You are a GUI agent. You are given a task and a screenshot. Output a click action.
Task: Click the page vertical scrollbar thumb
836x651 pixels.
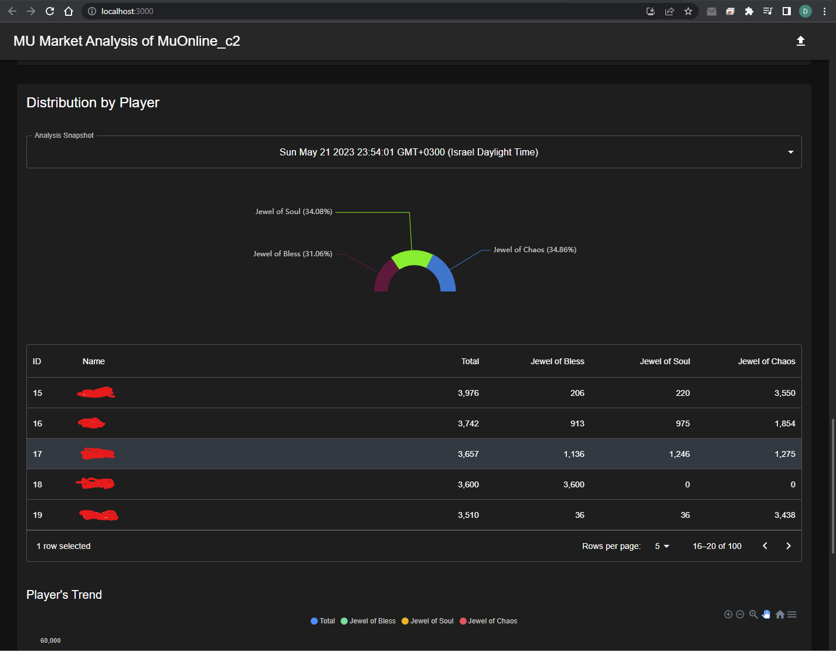(x=832, y=486)
